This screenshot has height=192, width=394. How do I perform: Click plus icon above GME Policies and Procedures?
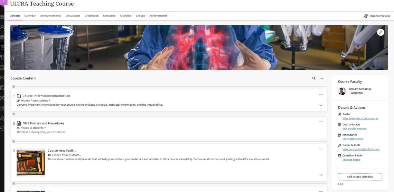14,114
